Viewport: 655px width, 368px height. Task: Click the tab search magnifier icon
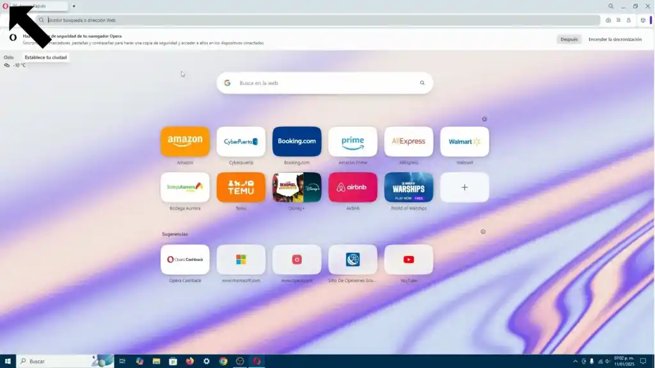coord(611,6)
